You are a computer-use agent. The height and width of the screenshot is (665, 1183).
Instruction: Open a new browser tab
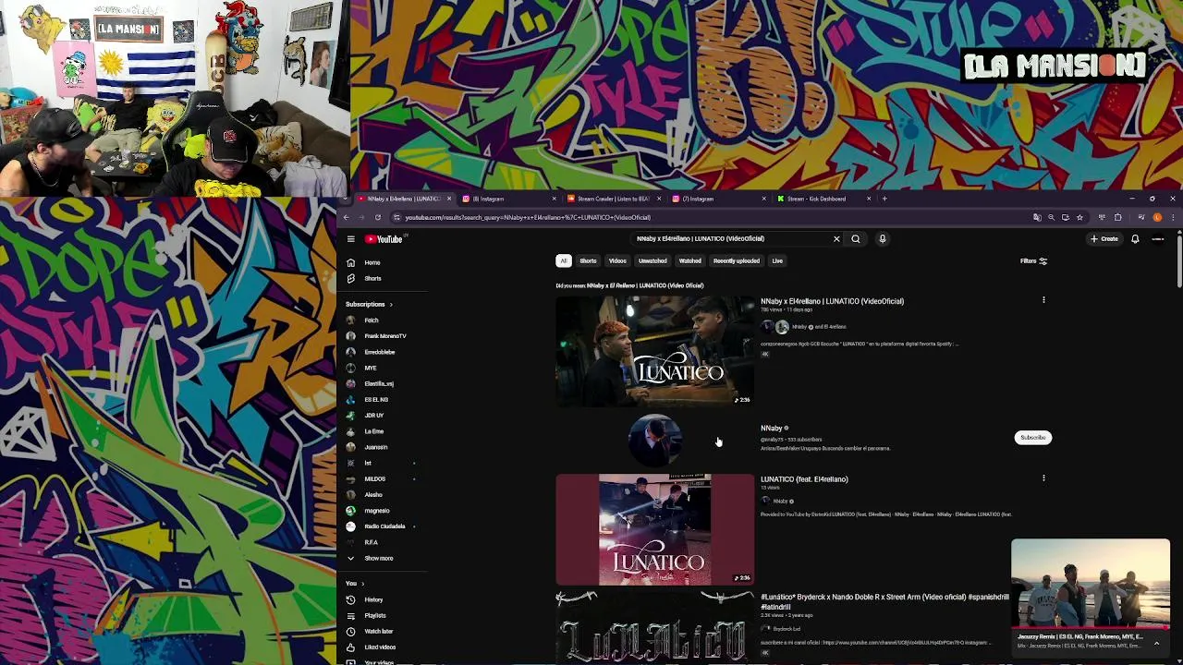click(x=884, y=199)
